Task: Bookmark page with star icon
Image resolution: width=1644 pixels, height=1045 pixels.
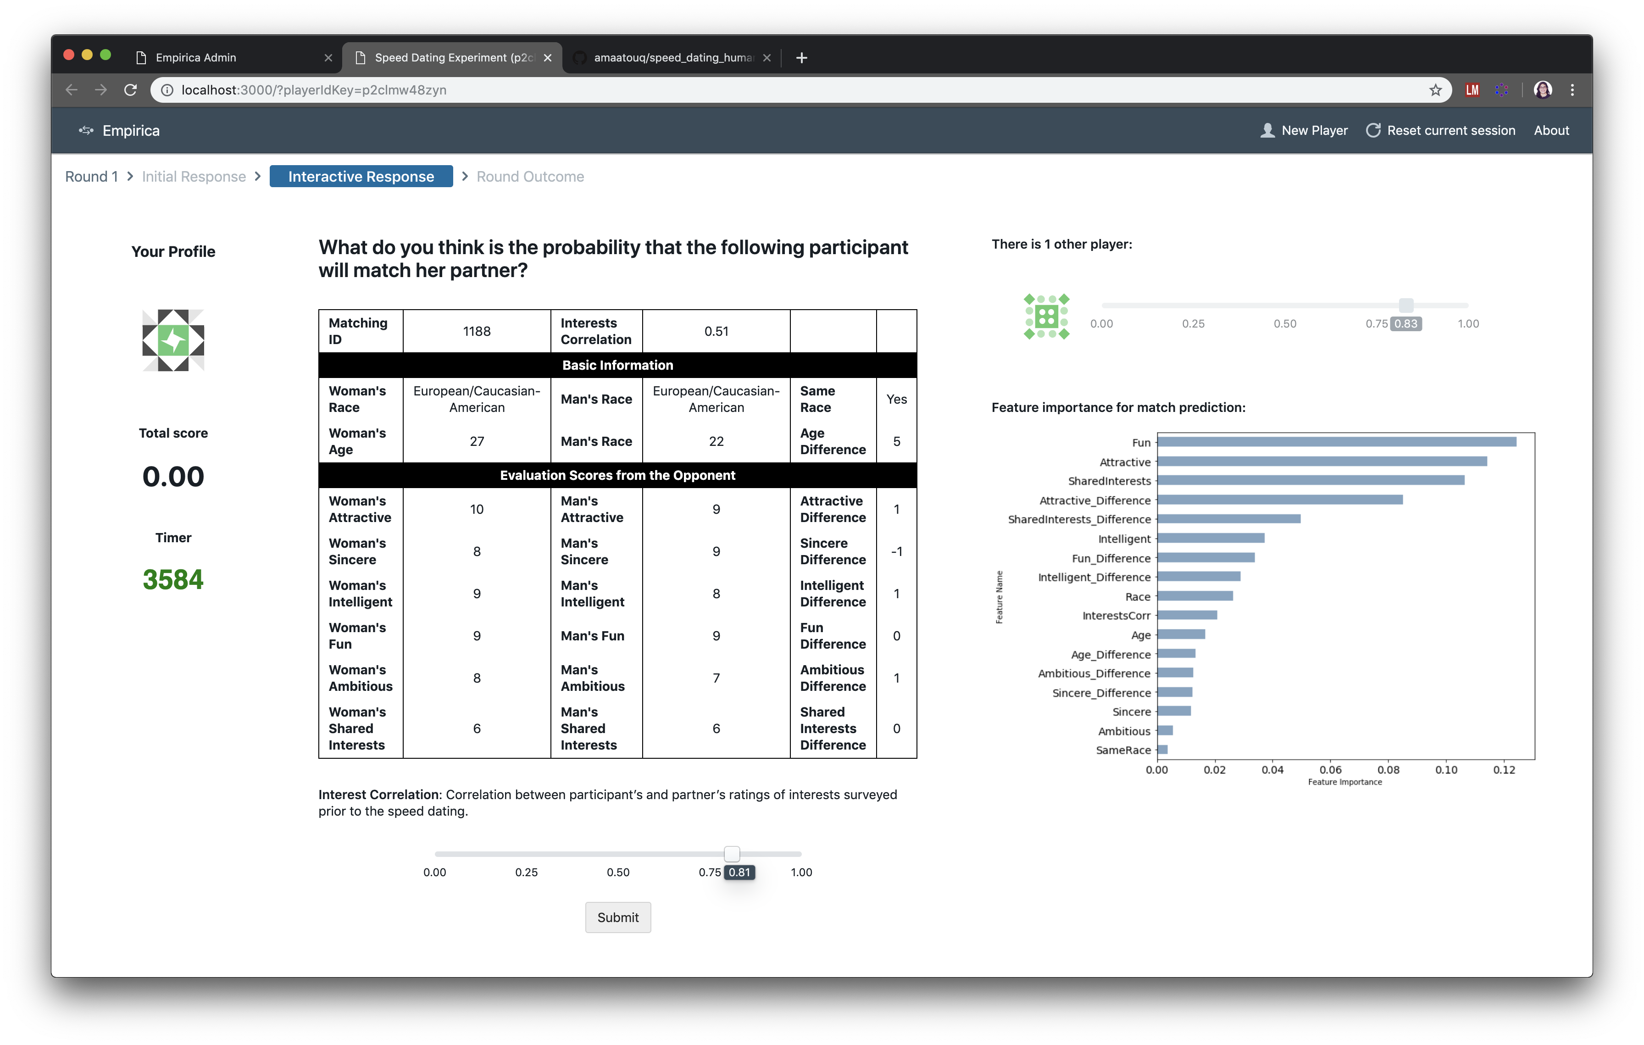Action: [1435, 90]
